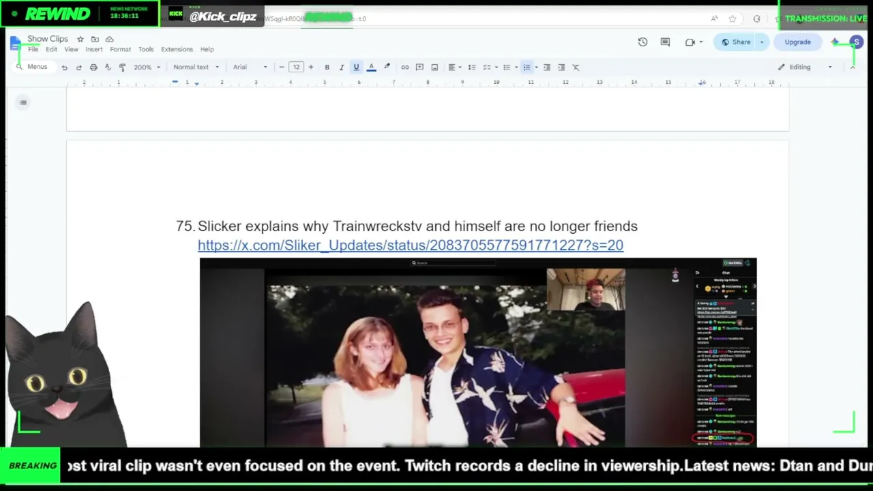Open the Gemini sparkle assistant
The height and width of the screenshot is (491, 873).
click(x=835, y=42)
